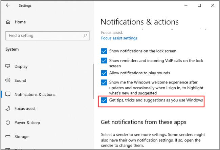Click the back arrow icon

(x=8, y=5)
